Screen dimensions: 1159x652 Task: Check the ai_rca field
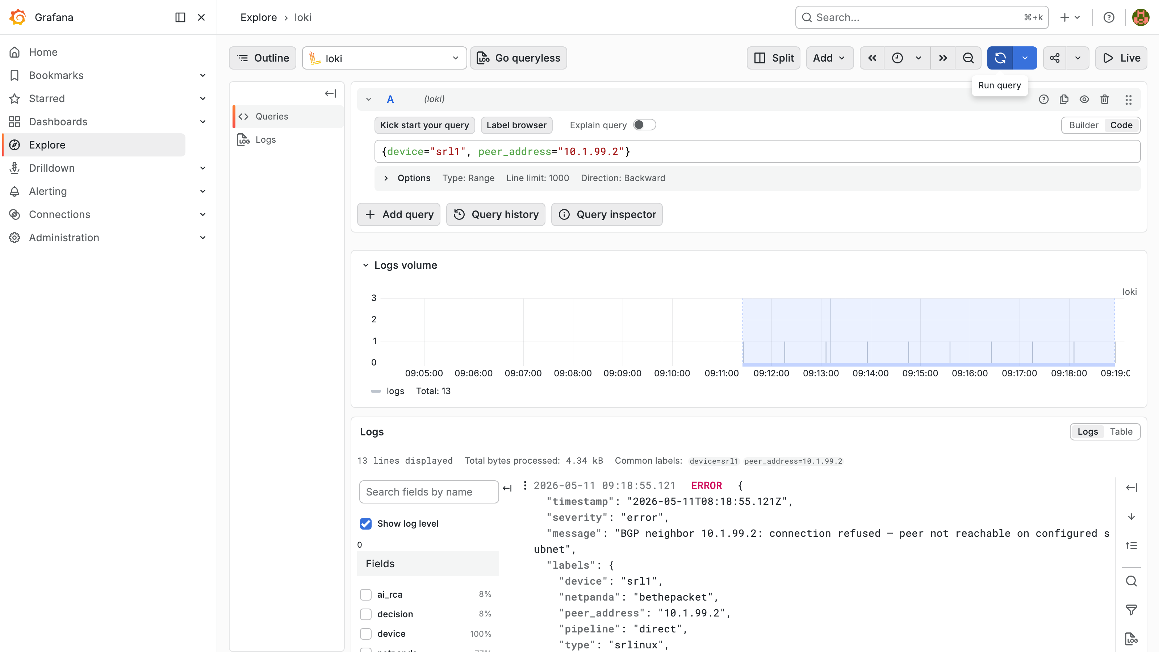pyautogui.click(x=366, y=595)
